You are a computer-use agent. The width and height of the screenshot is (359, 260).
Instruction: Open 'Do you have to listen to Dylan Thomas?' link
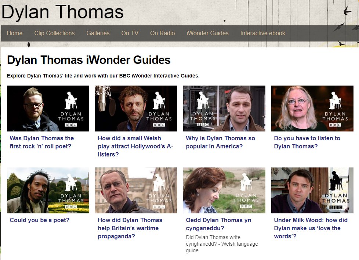307,142
